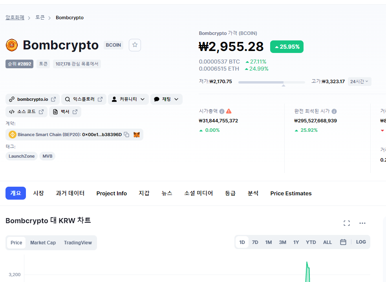Go to 암호화폐 breadcrumb link
Viewport: 386px width, 282px height.
coord(15,18)
